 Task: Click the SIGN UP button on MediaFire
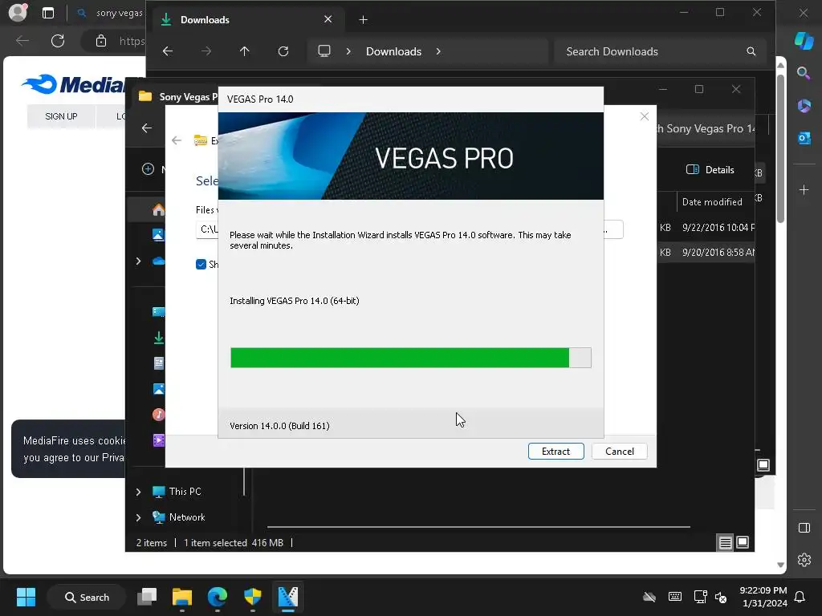[61, 116]
